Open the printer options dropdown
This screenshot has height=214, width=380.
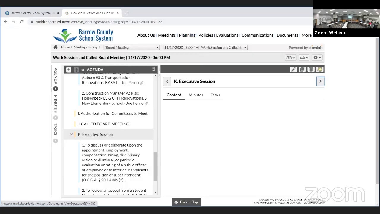click(304, 58)
